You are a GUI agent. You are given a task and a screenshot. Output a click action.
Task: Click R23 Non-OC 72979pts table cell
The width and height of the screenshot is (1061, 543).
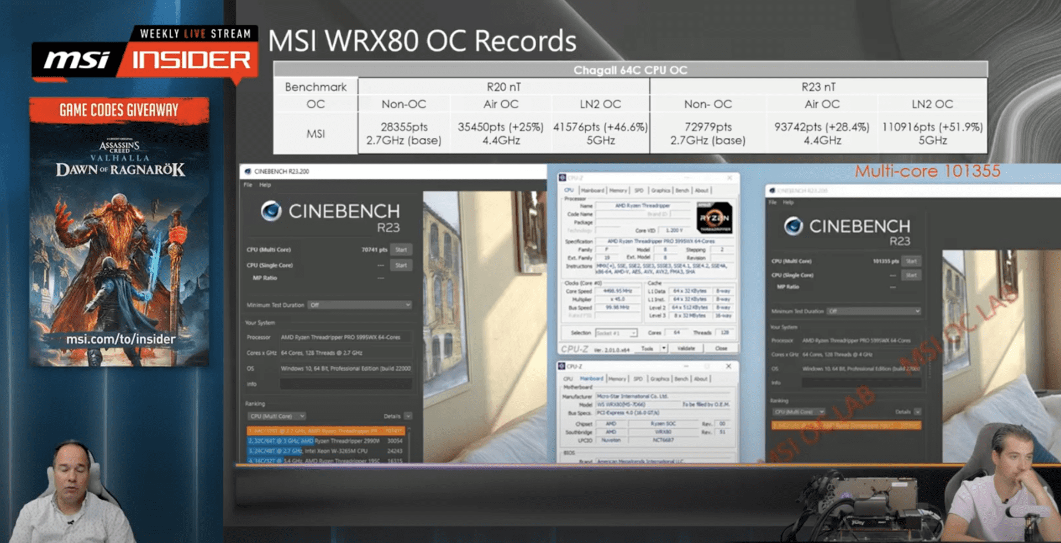[708, 134]
